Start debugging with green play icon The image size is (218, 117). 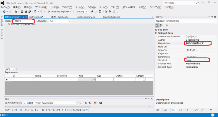pos(49,12)
